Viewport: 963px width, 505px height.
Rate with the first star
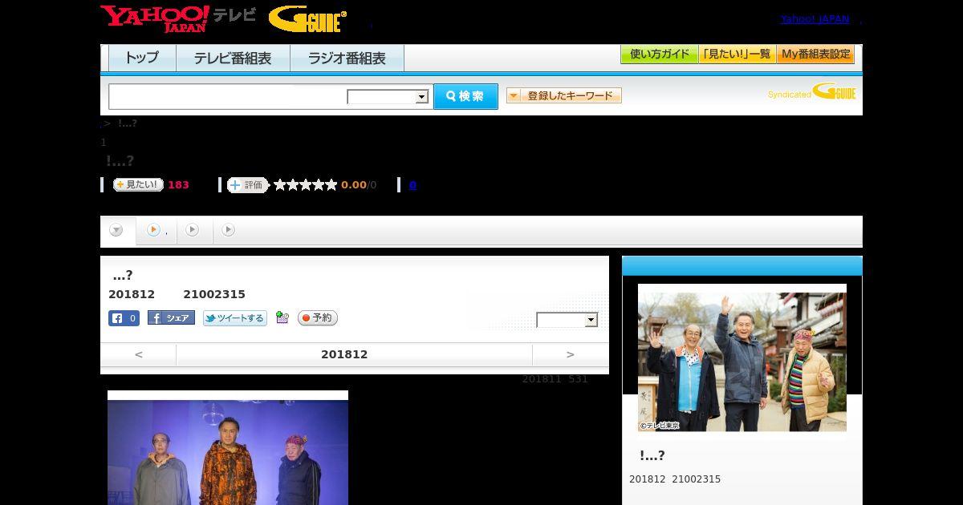pyautogui.click(x=280, y=184)
